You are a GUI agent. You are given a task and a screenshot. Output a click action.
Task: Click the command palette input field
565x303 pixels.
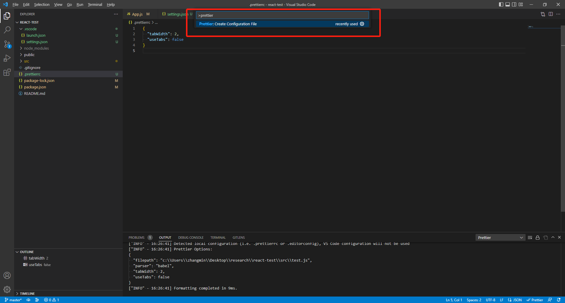[x=282, y=15]
